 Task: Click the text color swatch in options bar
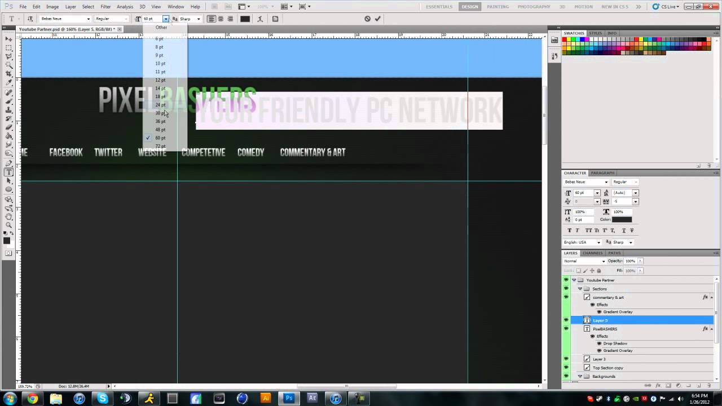point(245,19)
